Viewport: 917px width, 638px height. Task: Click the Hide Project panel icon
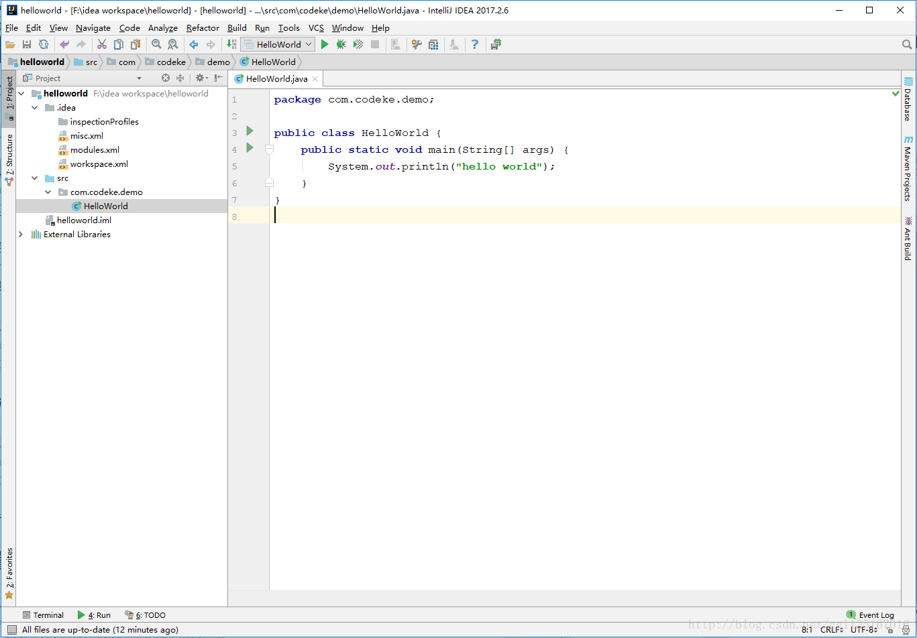click(x=219, y=78)
